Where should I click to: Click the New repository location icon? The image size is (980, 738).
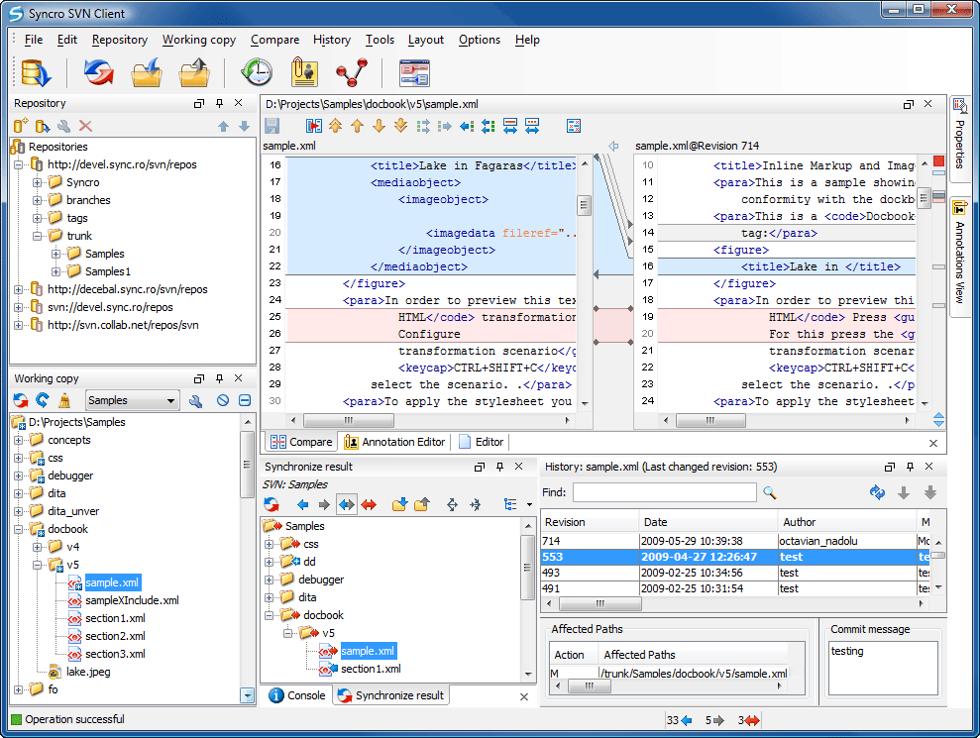(x=21, y=126)
